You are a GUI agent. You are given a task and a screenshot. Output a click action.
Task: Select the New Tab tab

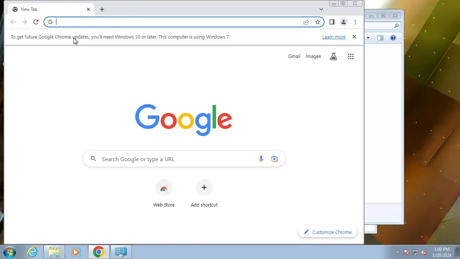point(51,9)
